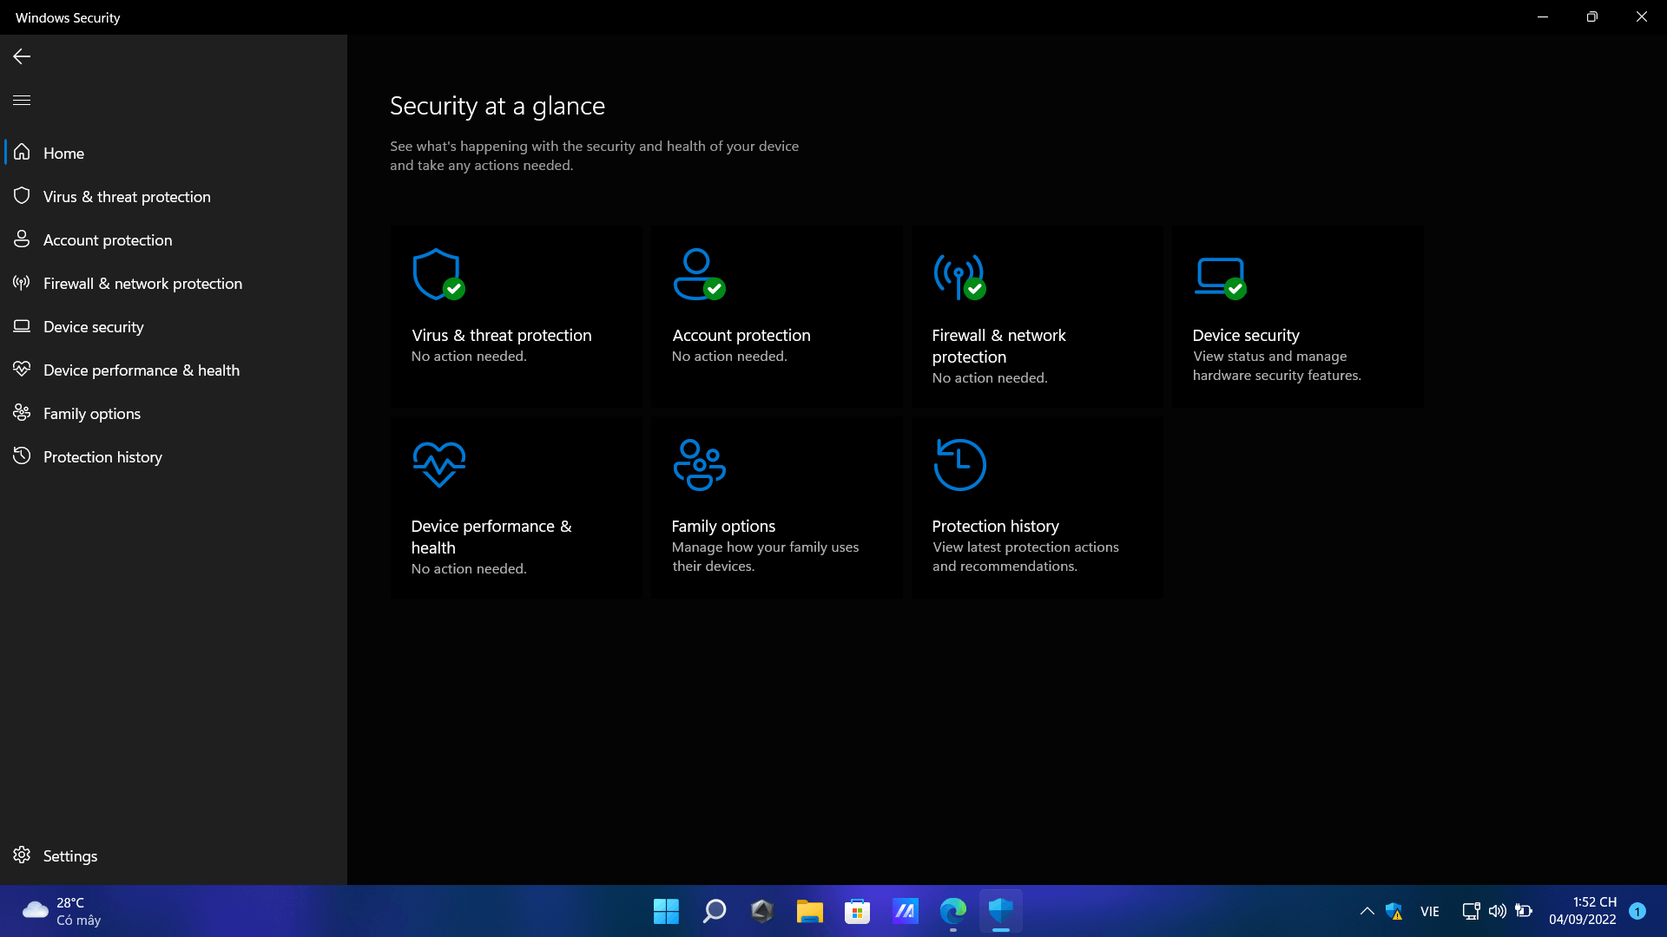
Task: Click hexagon app icon in taskbar
Action: (x=761, y=911)
